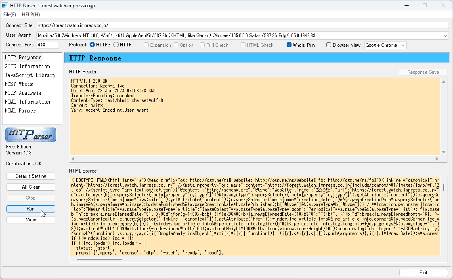453x279 pixels.
Task: Click the All Clear button
Action: pyautogui.click(x=31, y=187)
